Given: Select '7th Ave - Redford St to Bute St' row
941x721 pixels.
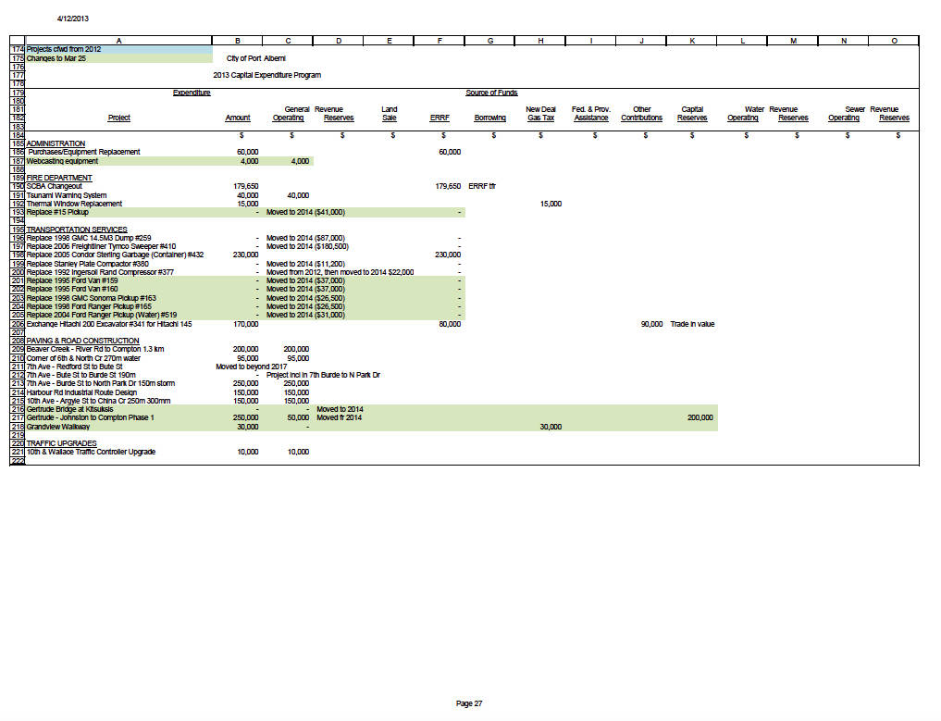Looking at the screenshot, I should pyautogui.click(x=74, y=367).
